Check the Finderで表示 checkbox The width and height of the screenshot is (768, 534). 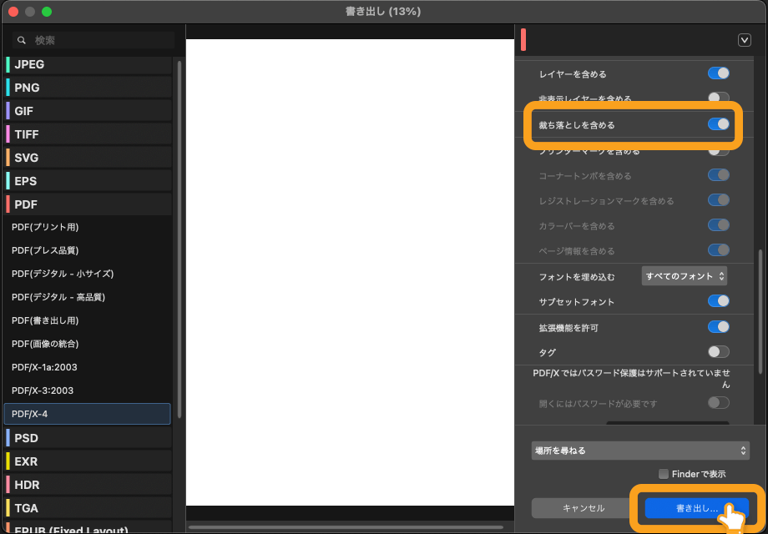pos(664,474)
